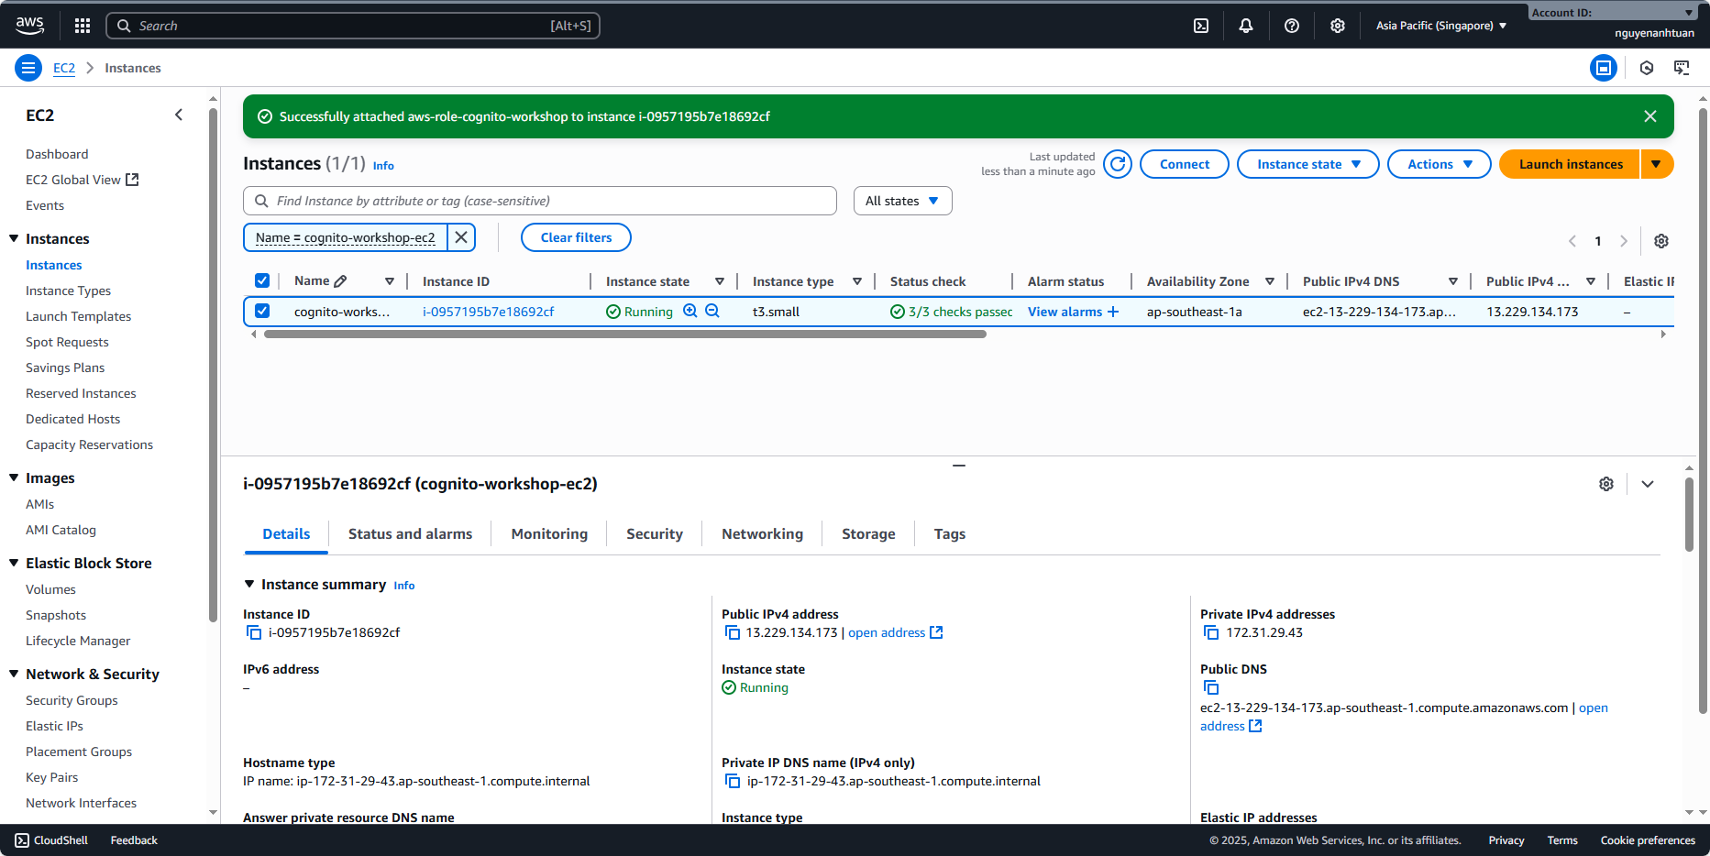The image size is (1710, 856).
Task: Switch to the Security tab
Action: click(x=654, y=534)
